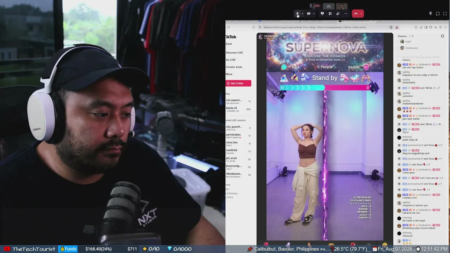Open the microphone options dropdown arrow

[x=302, y=14]
